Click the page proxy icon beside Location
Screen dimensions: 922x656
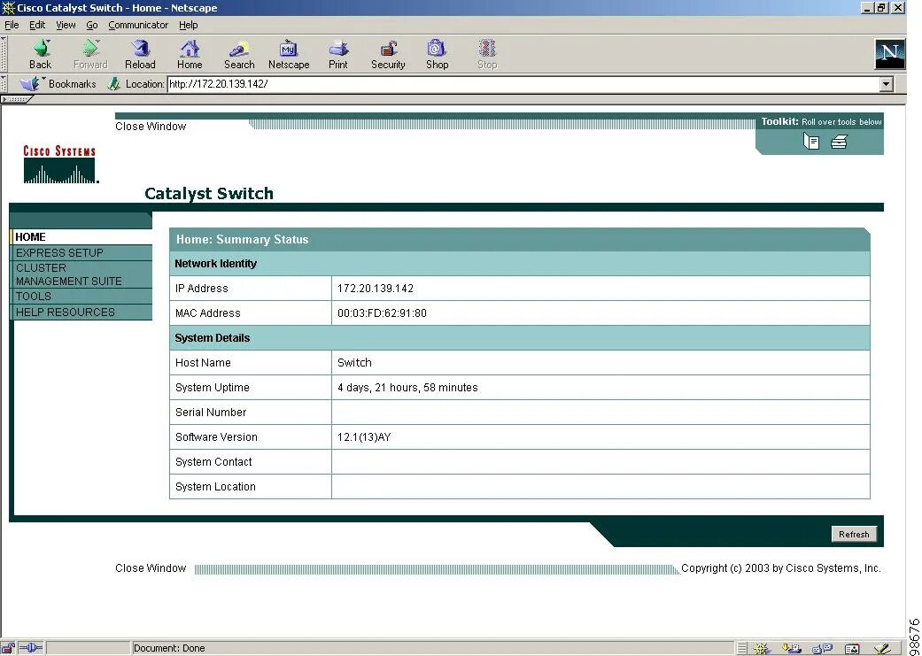tap(114, 84)
